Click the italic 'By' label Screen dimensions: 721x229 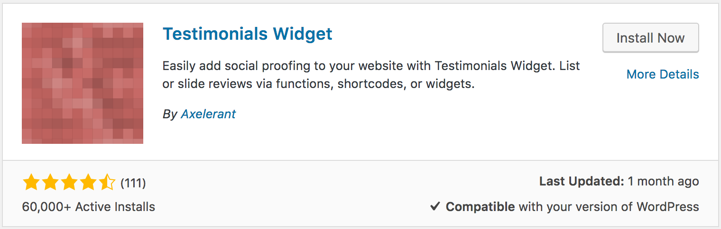pyautogui.click(x=170, y=114)
